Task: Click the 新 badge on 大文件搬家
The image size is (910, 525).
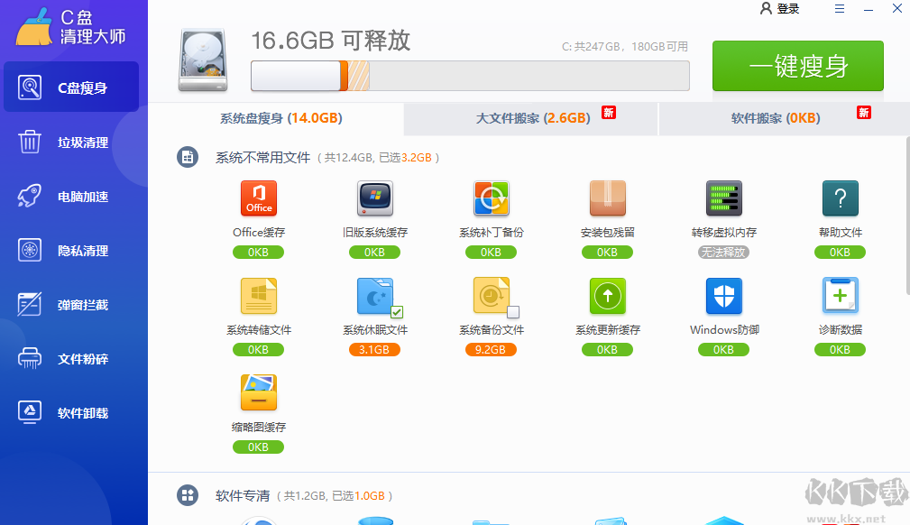Action: 608,112
